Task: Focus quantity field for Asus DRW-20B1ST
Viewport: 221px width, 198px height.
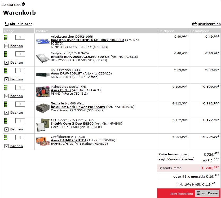Action: (20, 71)
